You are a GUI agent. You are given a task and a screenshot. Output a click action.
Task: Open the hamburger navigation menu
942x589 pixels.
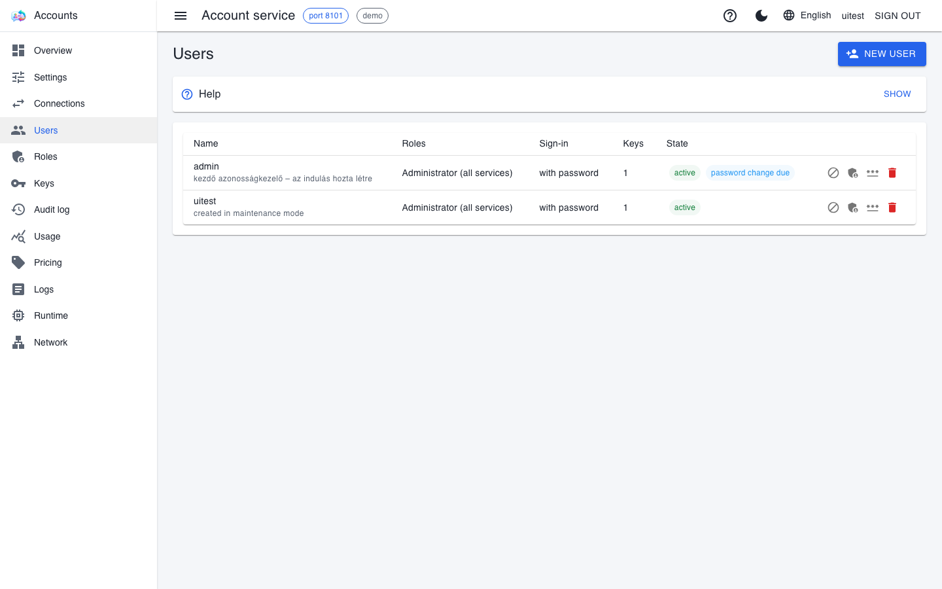coord(181,16)
